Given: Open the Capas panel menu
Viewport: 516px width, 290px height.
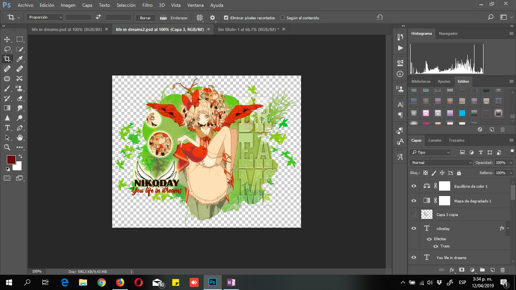Looking at the screenshot, I should (511, 140).
